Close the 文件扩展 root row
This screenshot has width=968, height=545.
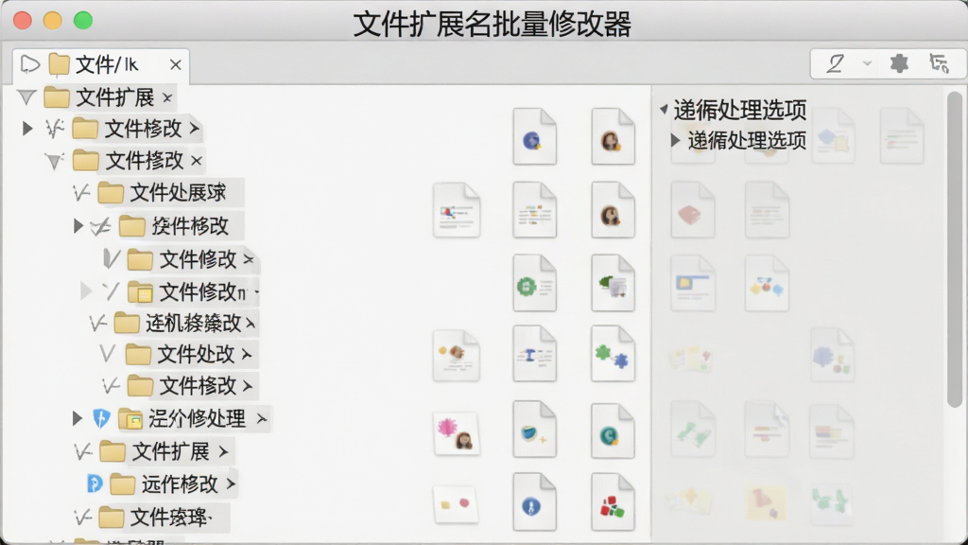click(166, 97)
